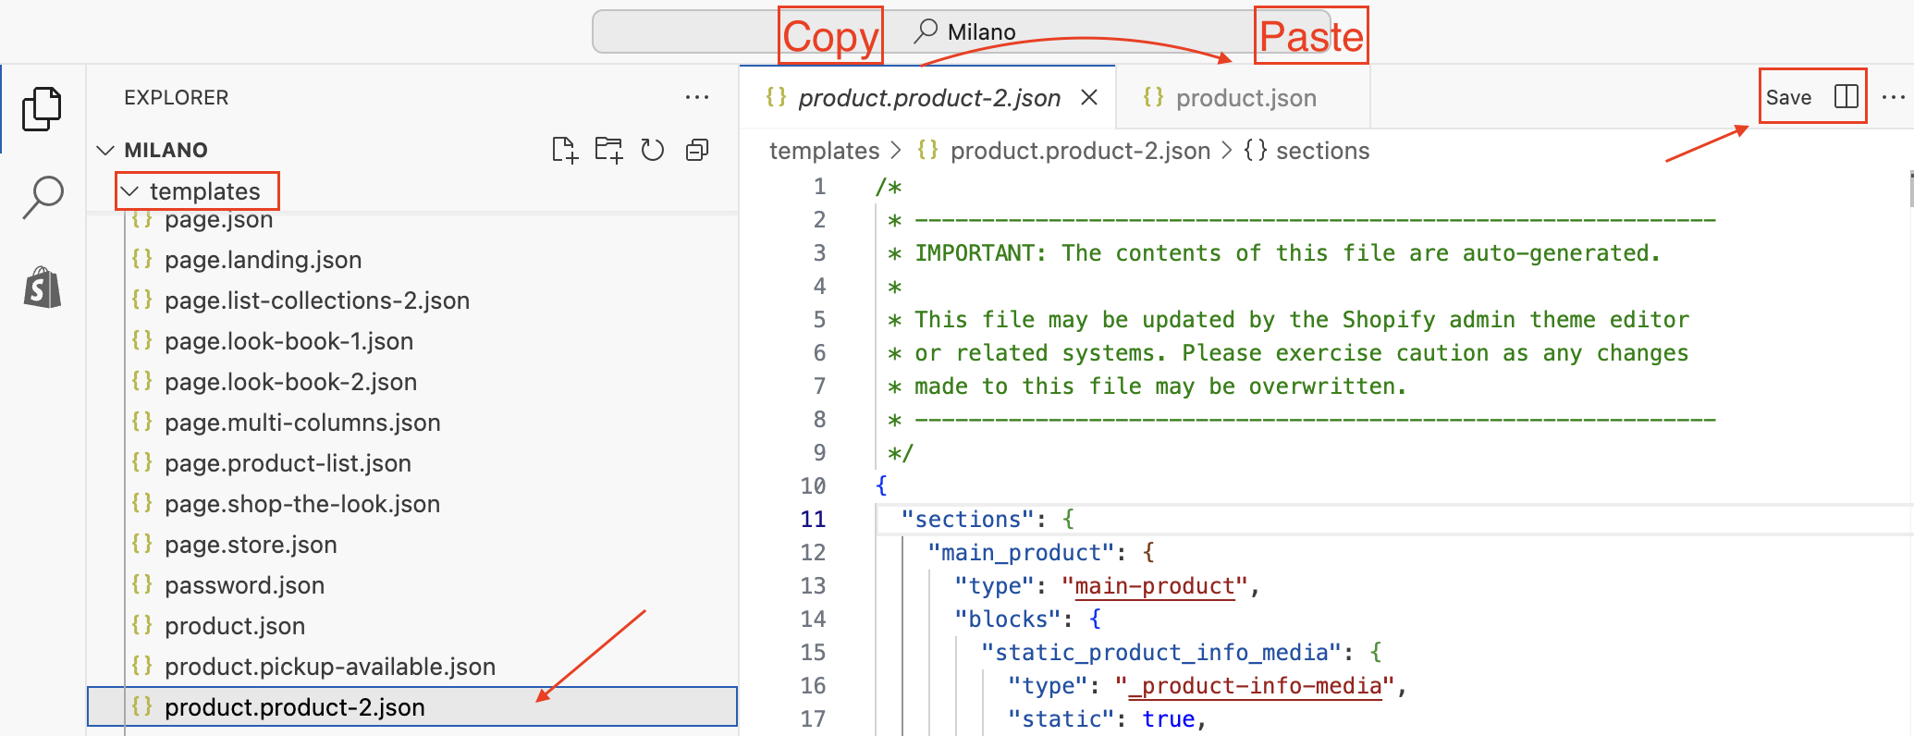Close the product.product-2.json tab
The image size is (1914, 736).
[x=1089, y=98]
